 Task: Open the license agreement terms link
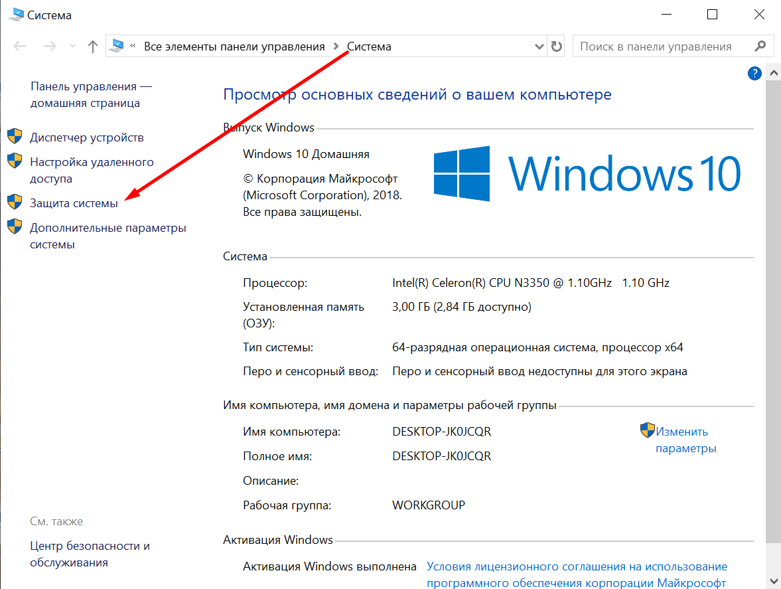coord(577,574)
